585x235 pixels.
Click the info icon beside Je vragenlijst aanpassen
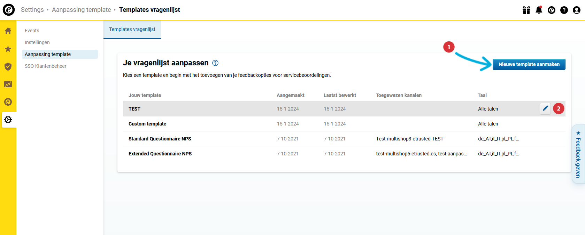[215, 63]
